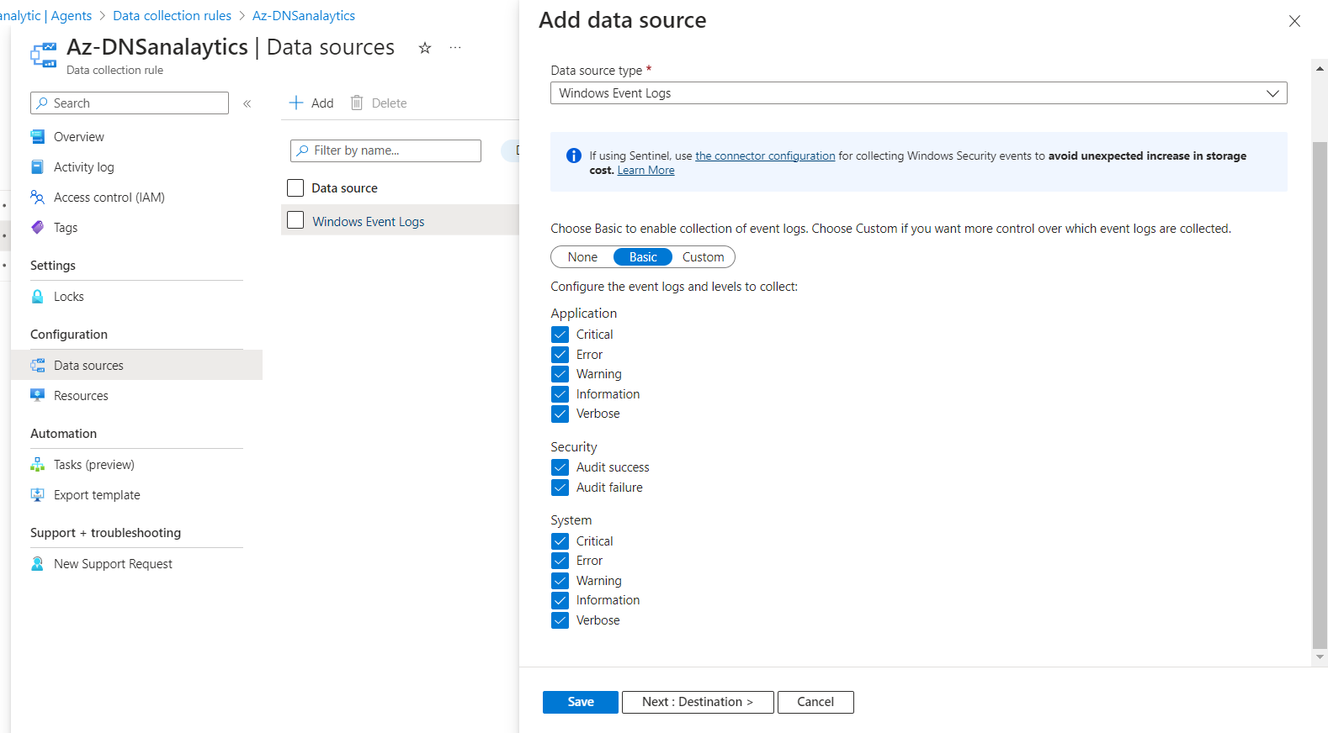Image resolution: width=1328 pixels, height=733 pixels.
Task: Open Resources under Configuration
Action: [81, 396]
